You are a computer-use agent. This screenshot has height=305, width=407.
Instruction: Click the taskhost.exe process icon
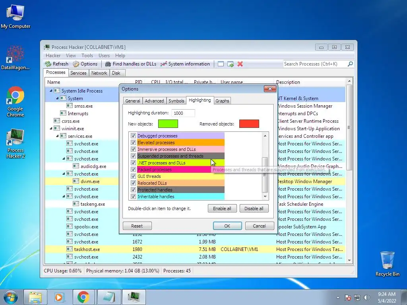(70, 249)
